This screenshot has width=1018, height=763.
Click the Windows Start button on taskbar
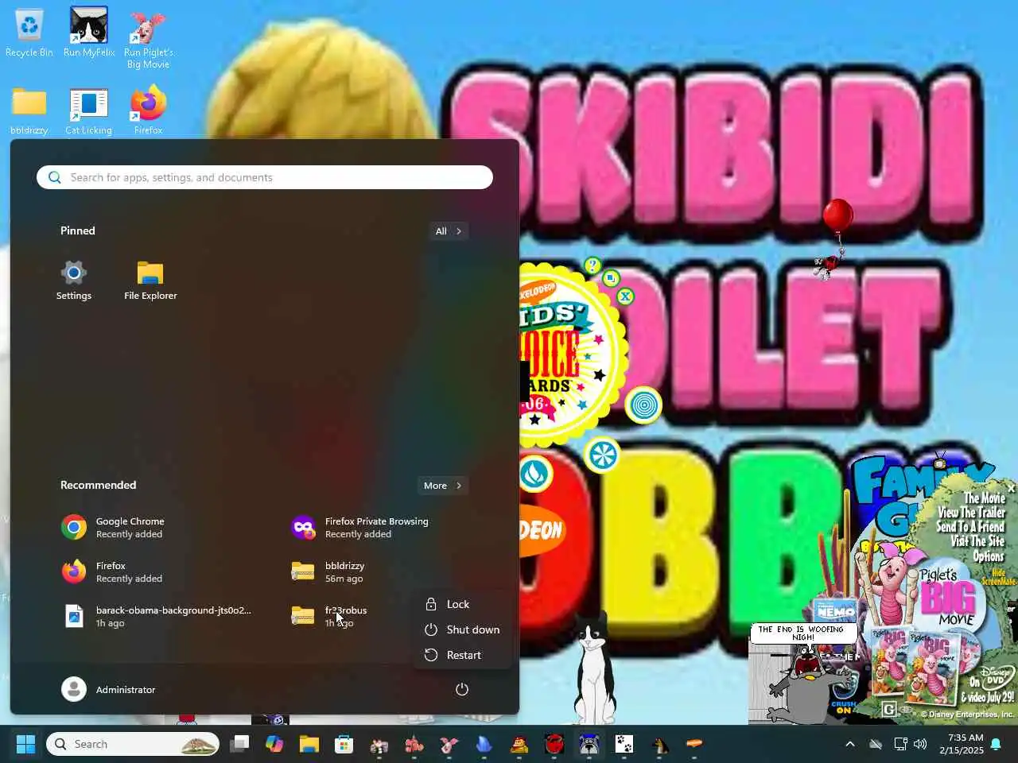25,744
